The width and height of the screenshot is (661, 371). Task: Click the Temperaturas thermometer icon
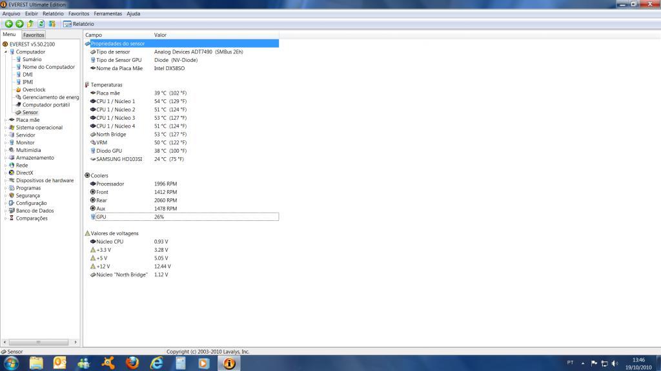87,84
